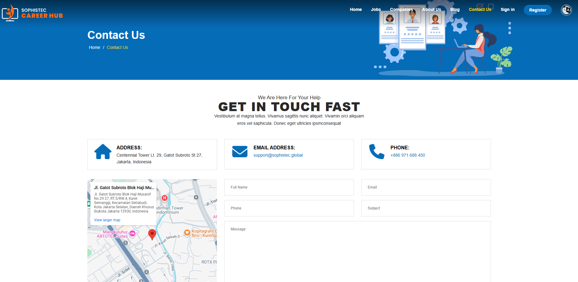Click the Jl. Karet Sawah 2 street label
Viewport: 578px width, 282px height.
(167, 241)
